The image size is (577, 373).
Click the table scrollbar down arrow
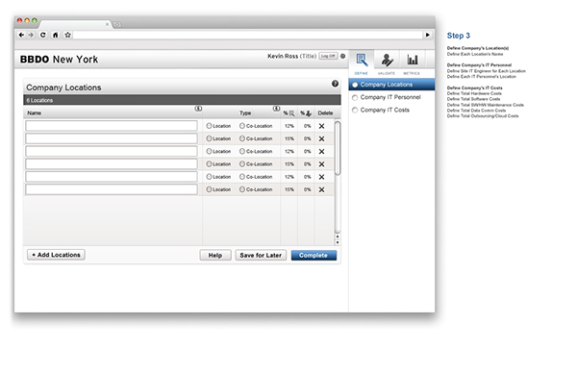[338, 242]
